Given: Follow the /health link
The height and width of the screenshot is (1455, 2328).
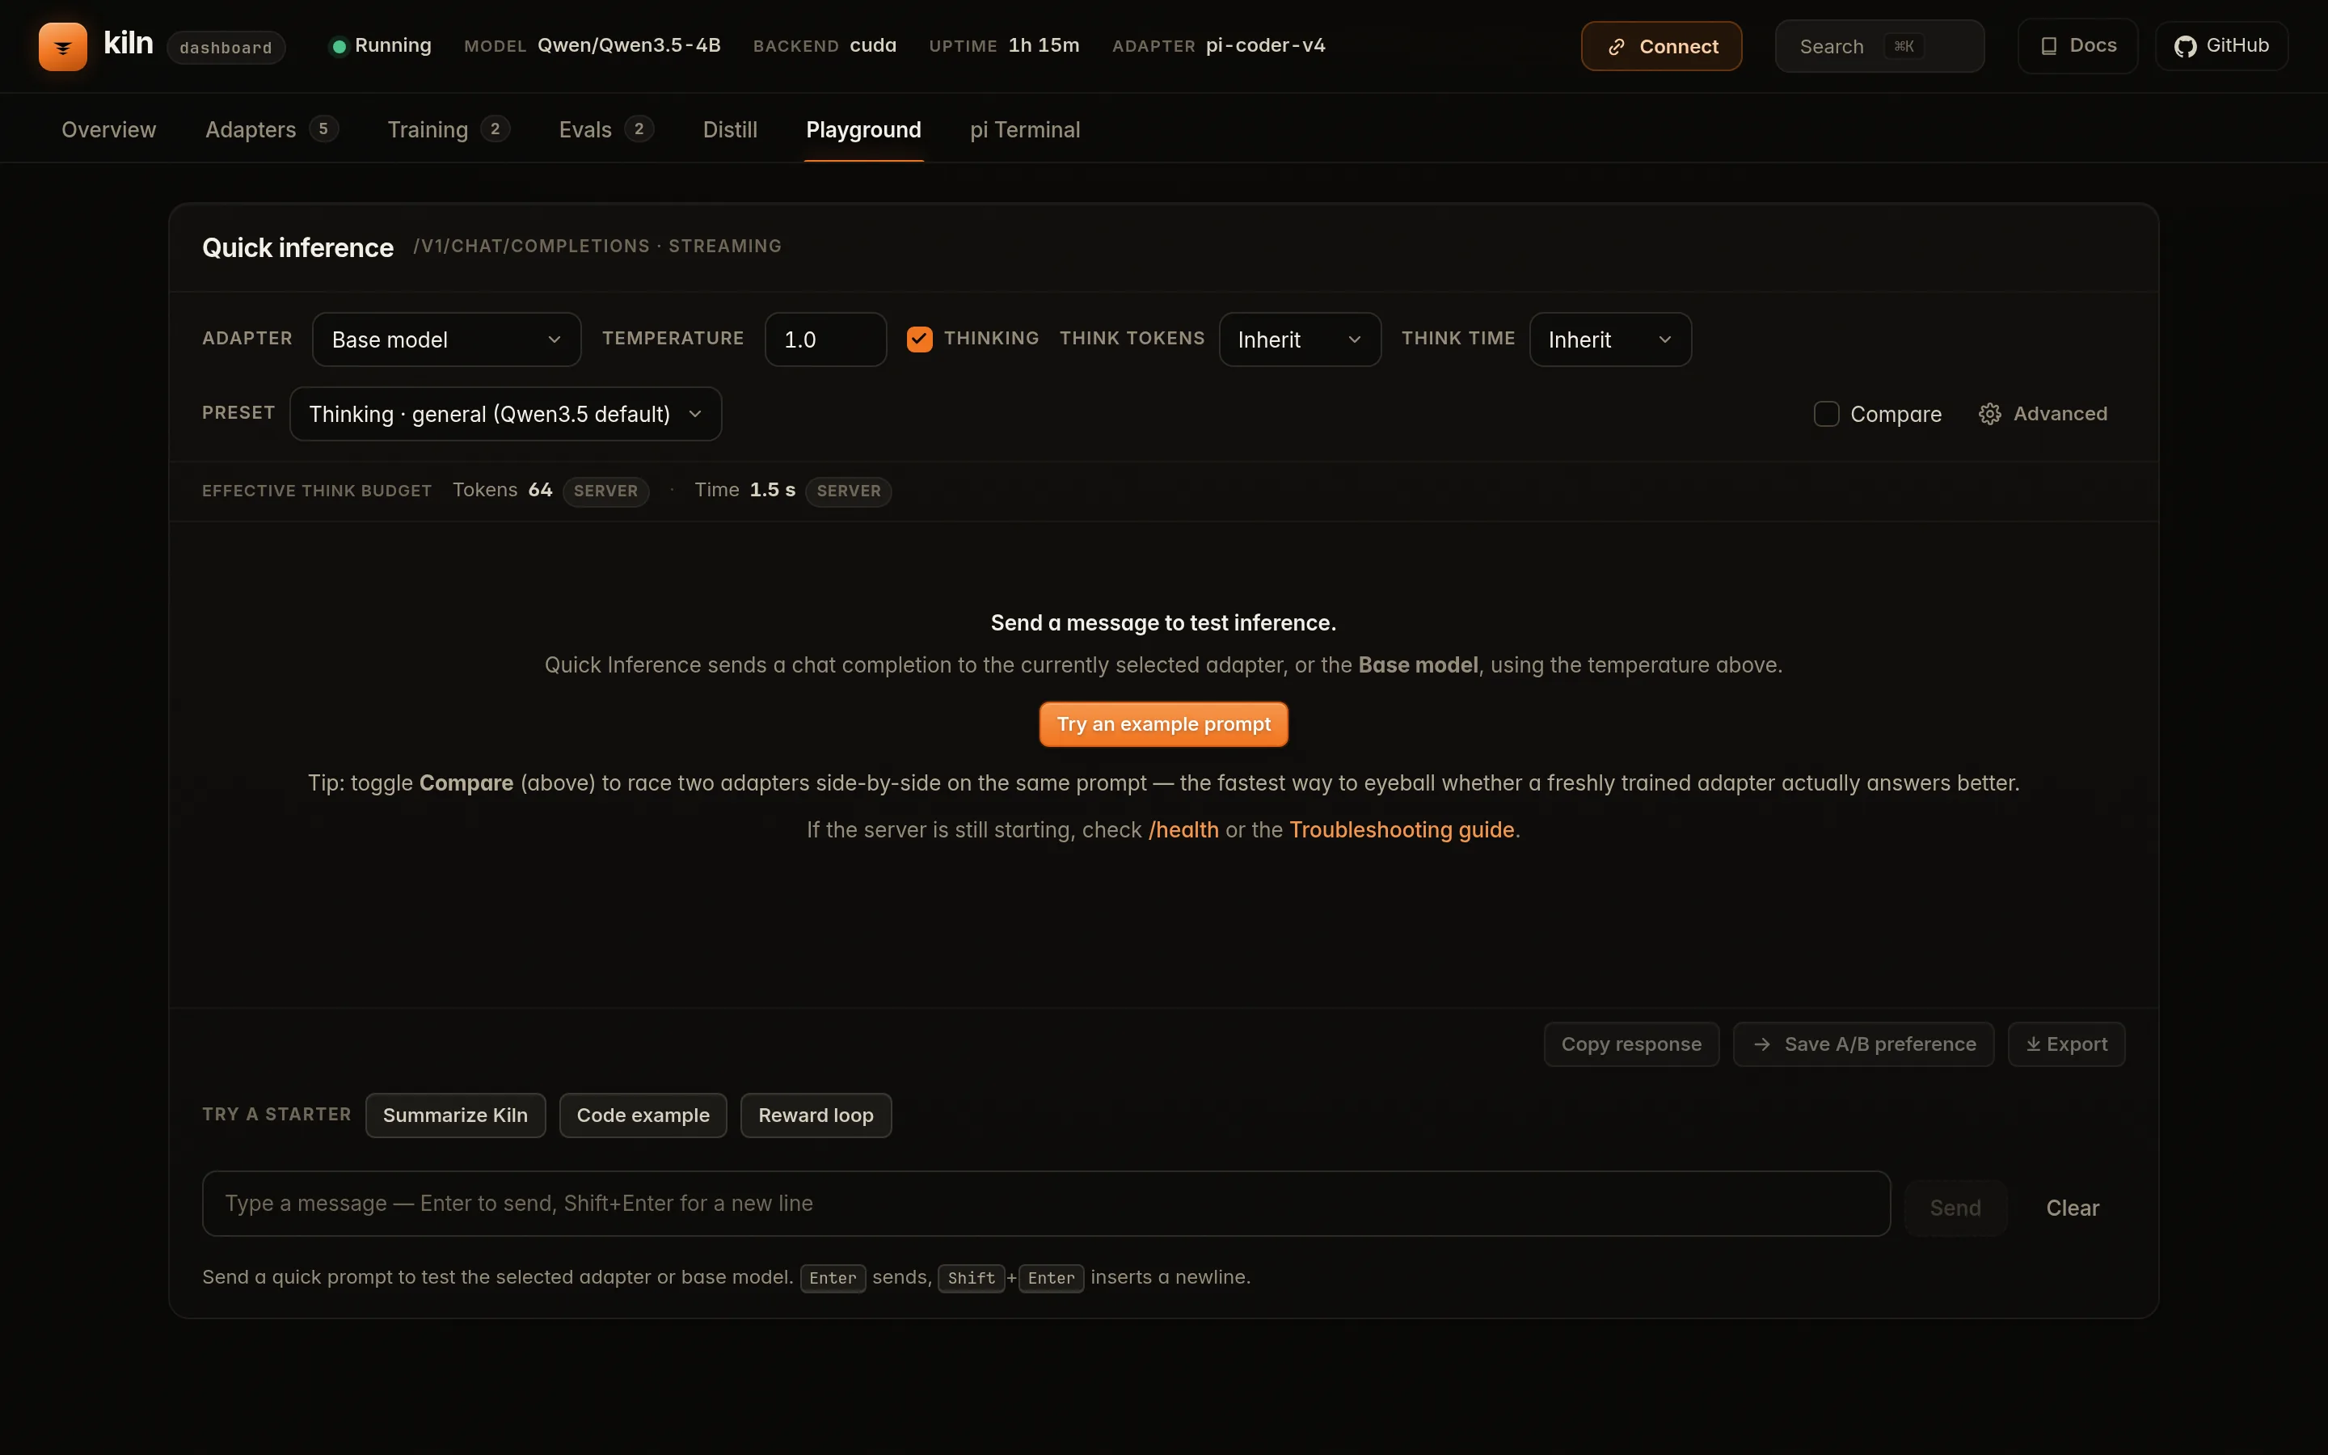Looking at the screenshot, I should (1183, 829).
